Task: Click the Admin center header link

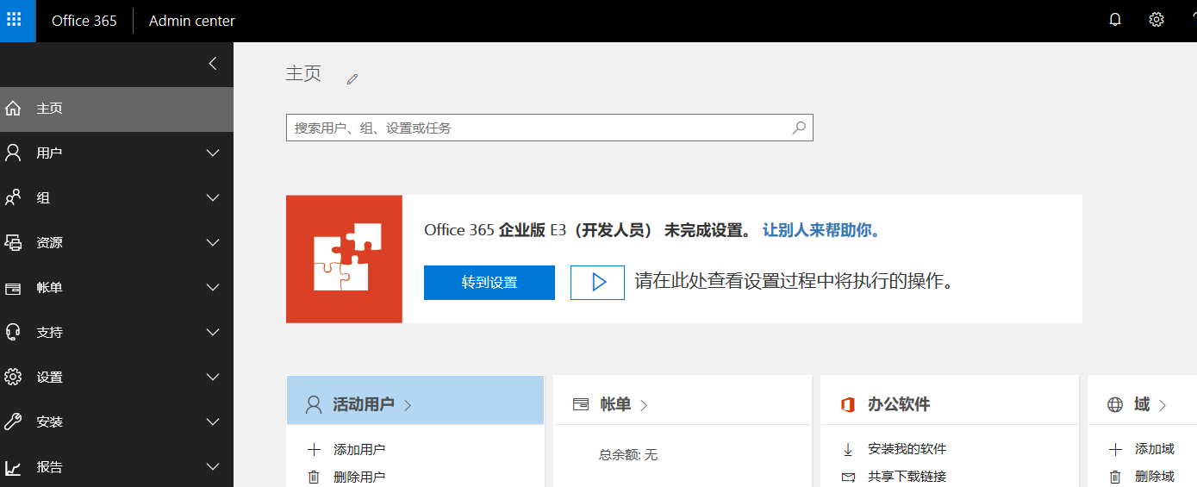Action: [x=192, y=21]
